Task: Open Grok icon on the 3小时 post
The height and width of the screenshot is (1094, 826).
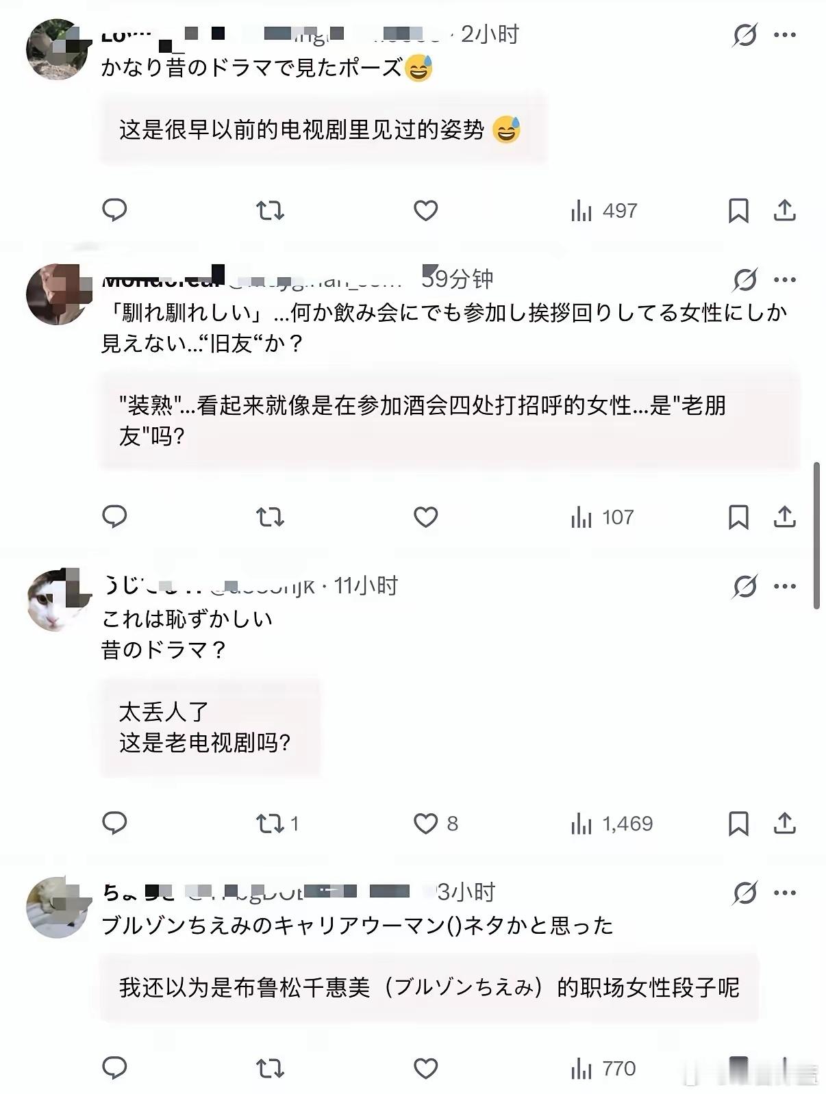Action: pos(744,893)
